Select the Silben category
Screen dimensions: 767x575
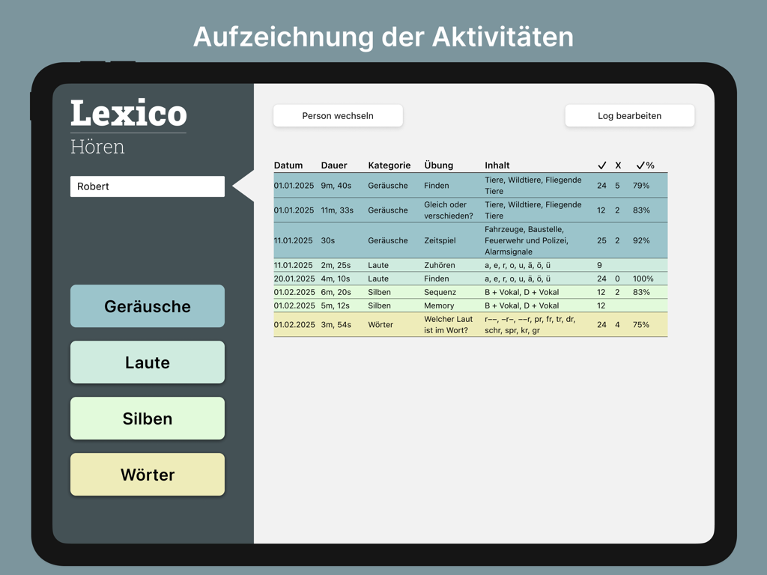pyautogui.click(x=147, y=419)
